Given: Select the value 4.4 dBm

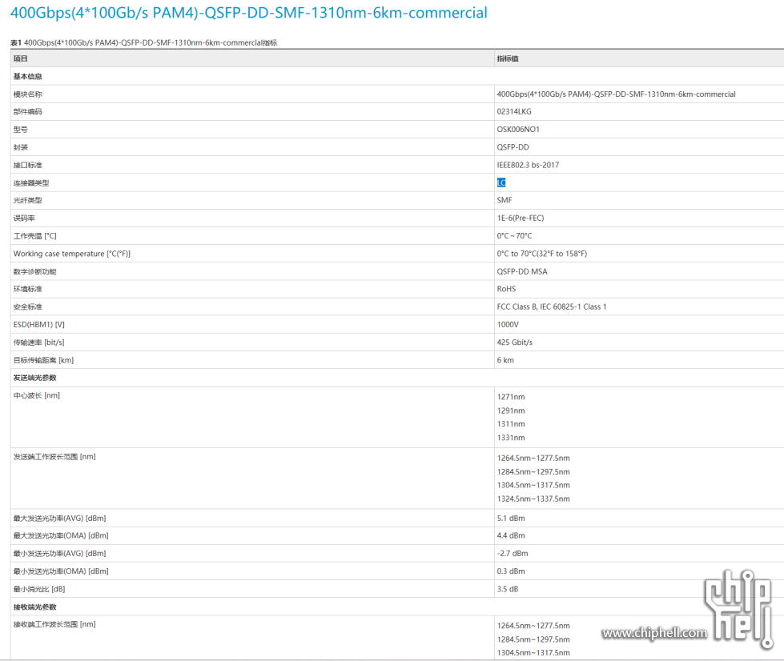Looking at the screenshot, I should click(x=510, y=536).
